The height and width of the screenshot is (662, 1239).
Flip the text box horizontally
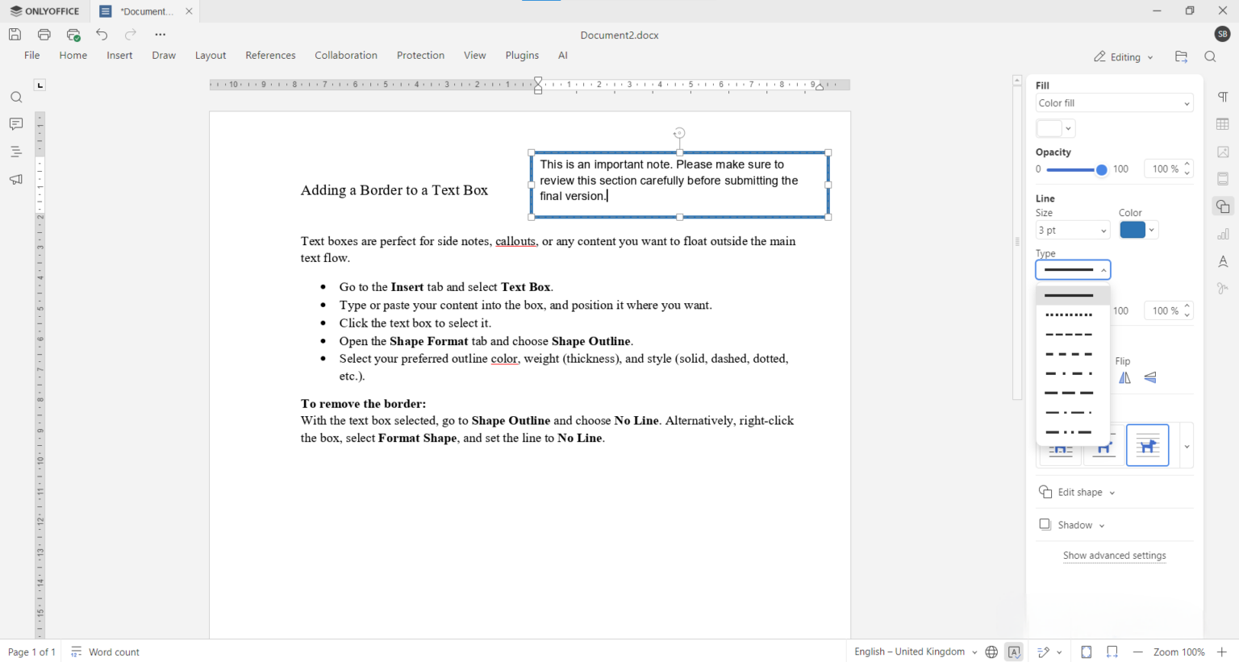click(1124, 377)
